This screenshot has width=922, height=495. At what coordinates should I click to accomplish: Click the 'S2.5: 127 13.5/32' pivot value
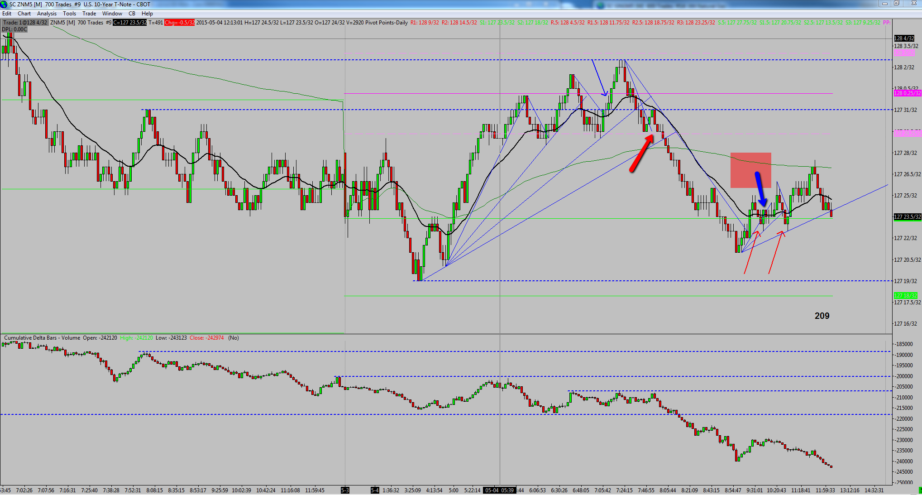(823, 23)
